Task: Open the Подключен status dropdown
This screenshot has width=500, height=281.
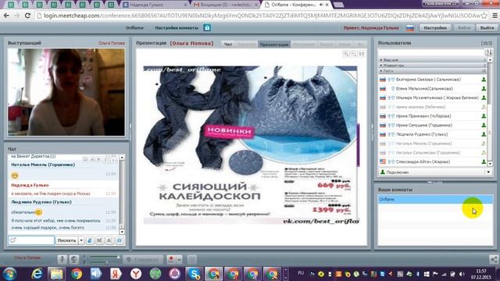Action: pyautogui.click(x=488, y=172)
